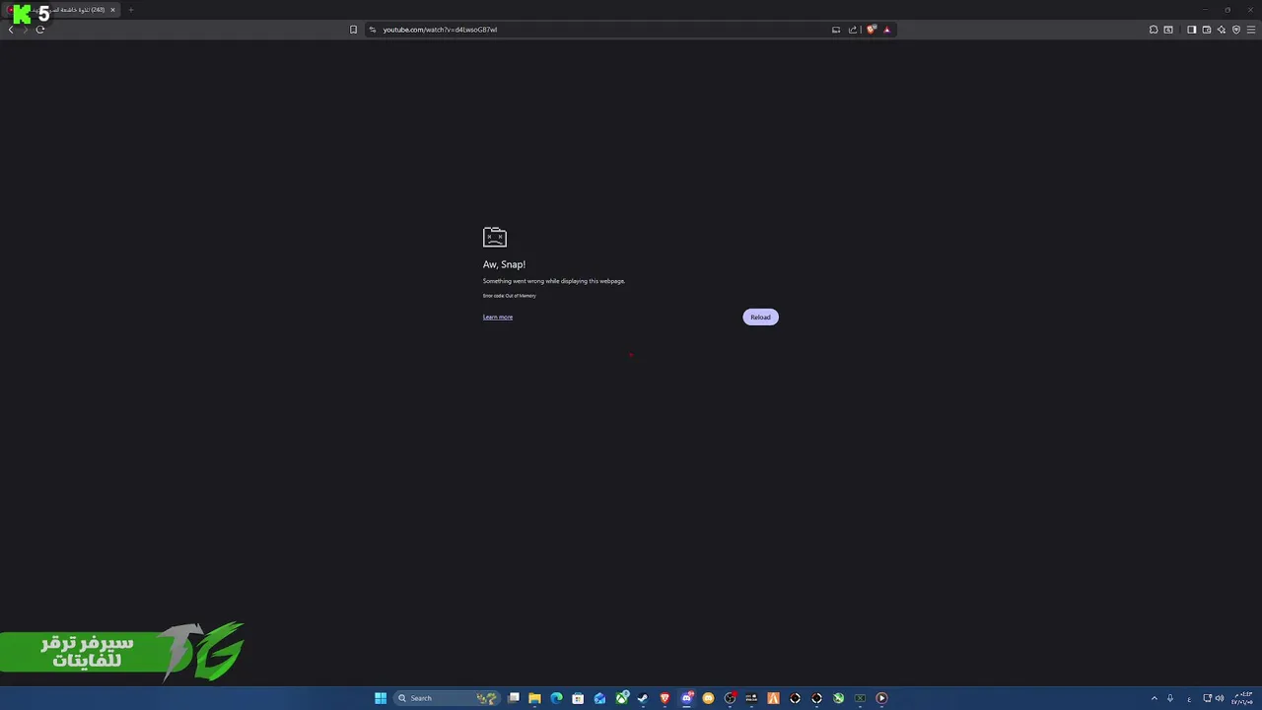Open the Windows Start menu
The image size is (1262, 710).
coord(381,698)
